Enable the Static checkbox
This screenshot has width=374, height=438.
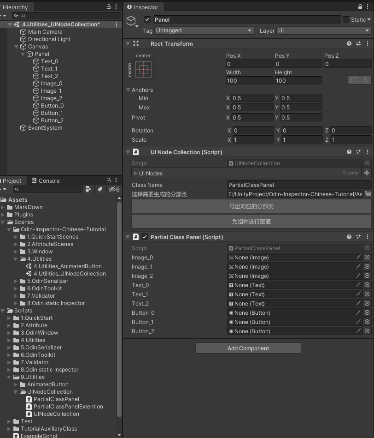(x=345, y=19)
